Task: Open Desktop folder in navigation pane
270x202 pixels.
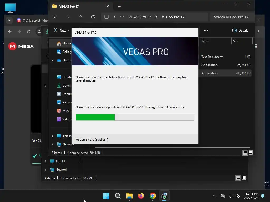Action: pos(64,77)
